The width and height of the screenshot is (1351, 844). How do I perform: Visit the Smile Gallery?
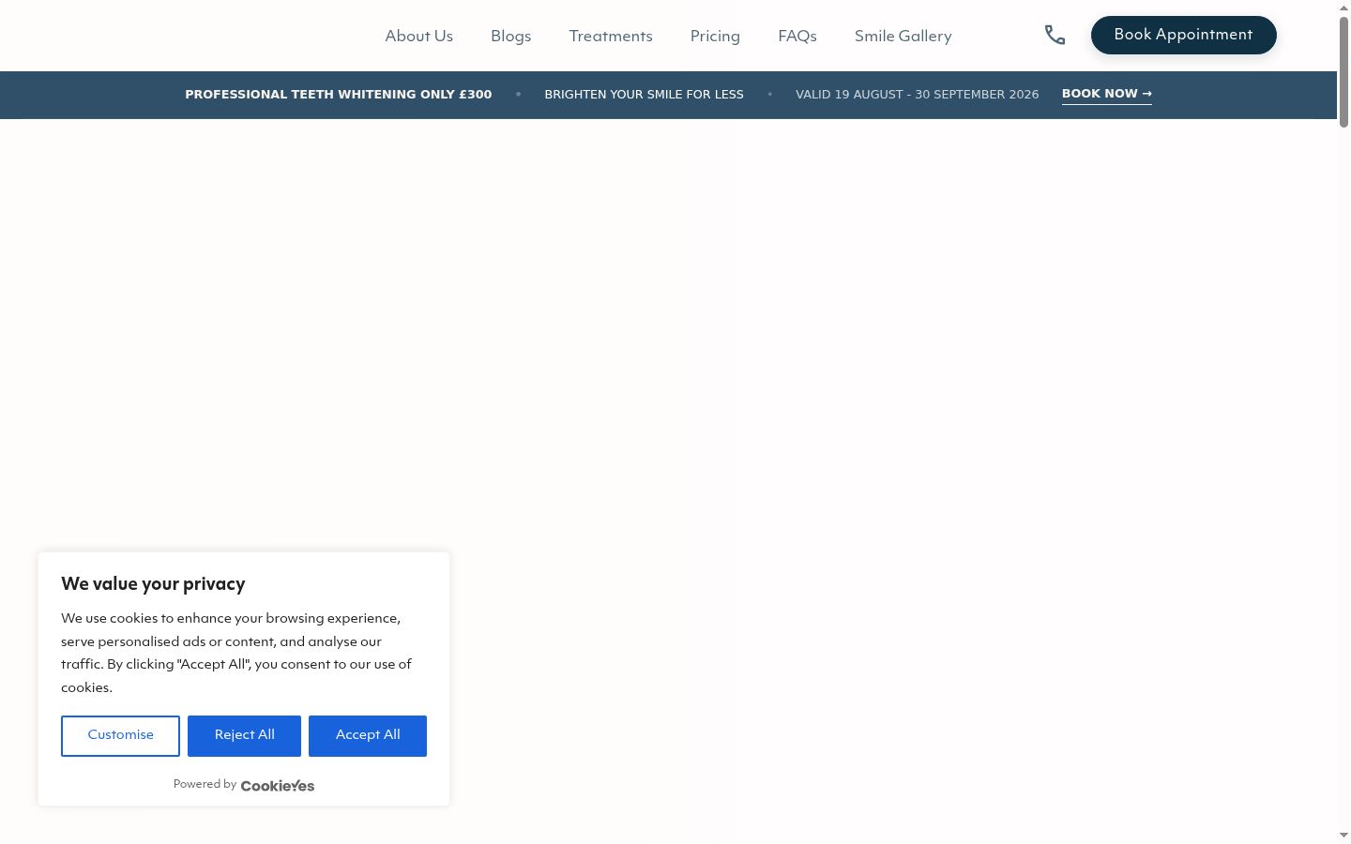tap(903, 36)
